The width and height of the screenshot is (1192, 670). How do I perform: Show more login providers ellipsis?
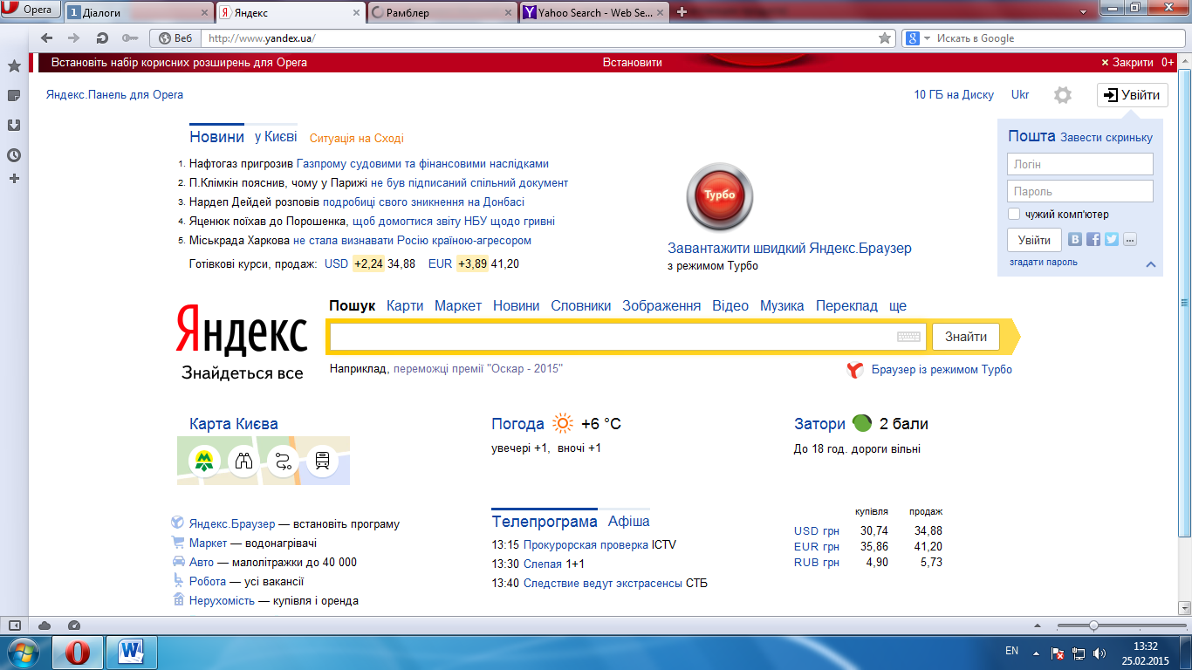(1130, 239)
